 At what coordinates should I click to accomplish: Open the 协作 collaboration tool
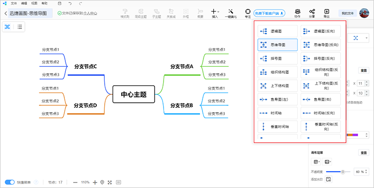coord(297,13)
